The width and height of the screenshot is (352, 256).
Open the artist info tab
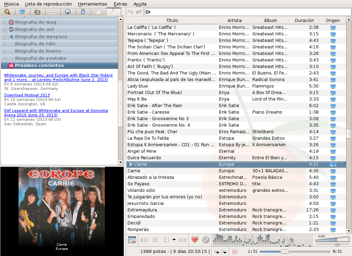tap(113, 12)
